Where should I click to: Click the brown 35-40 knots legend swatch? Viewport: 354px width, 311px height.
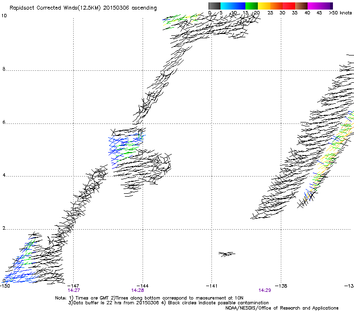coord(301,6)
